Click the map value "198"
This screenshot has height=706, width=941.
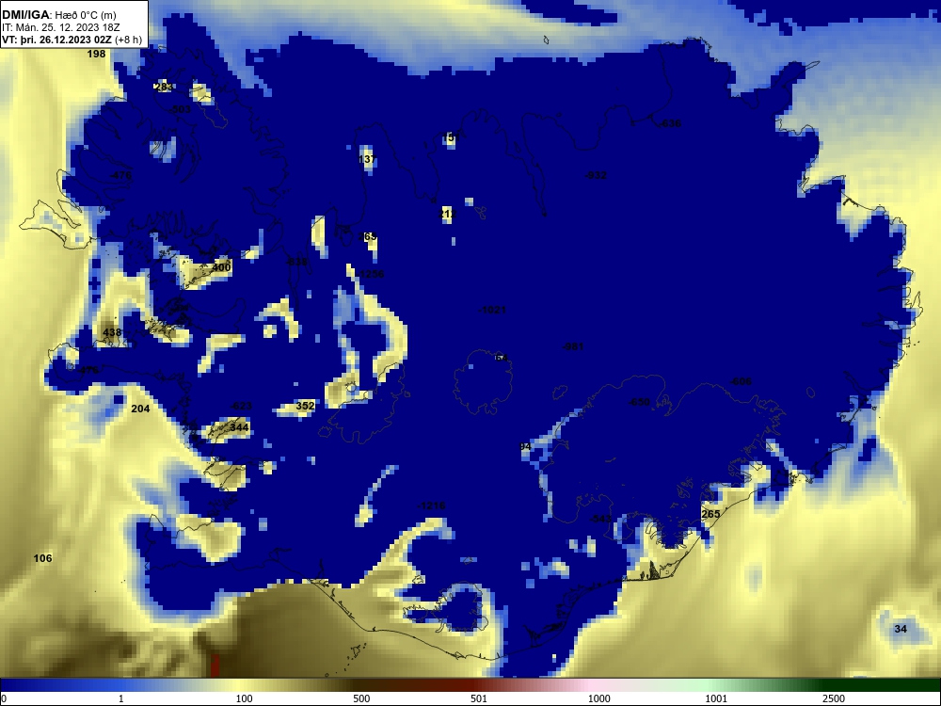[x=96, y=54]
